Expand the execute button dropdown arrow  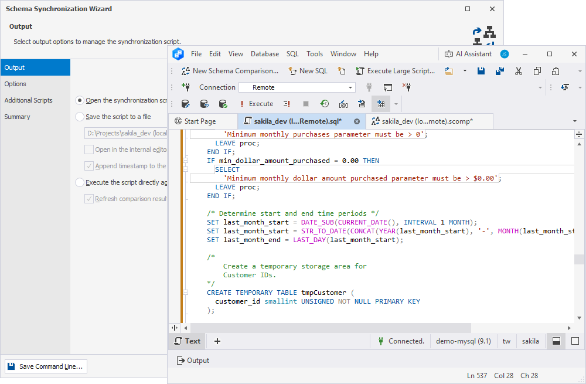click(397, 104)
